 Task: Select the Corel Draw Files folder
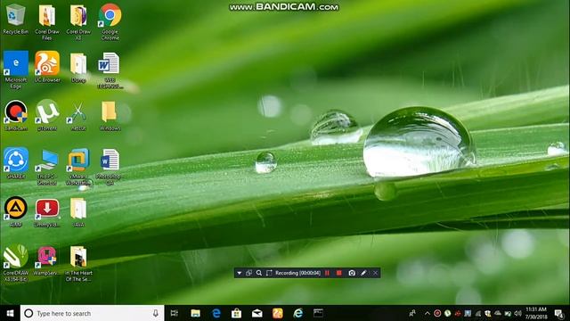(47, 21)
